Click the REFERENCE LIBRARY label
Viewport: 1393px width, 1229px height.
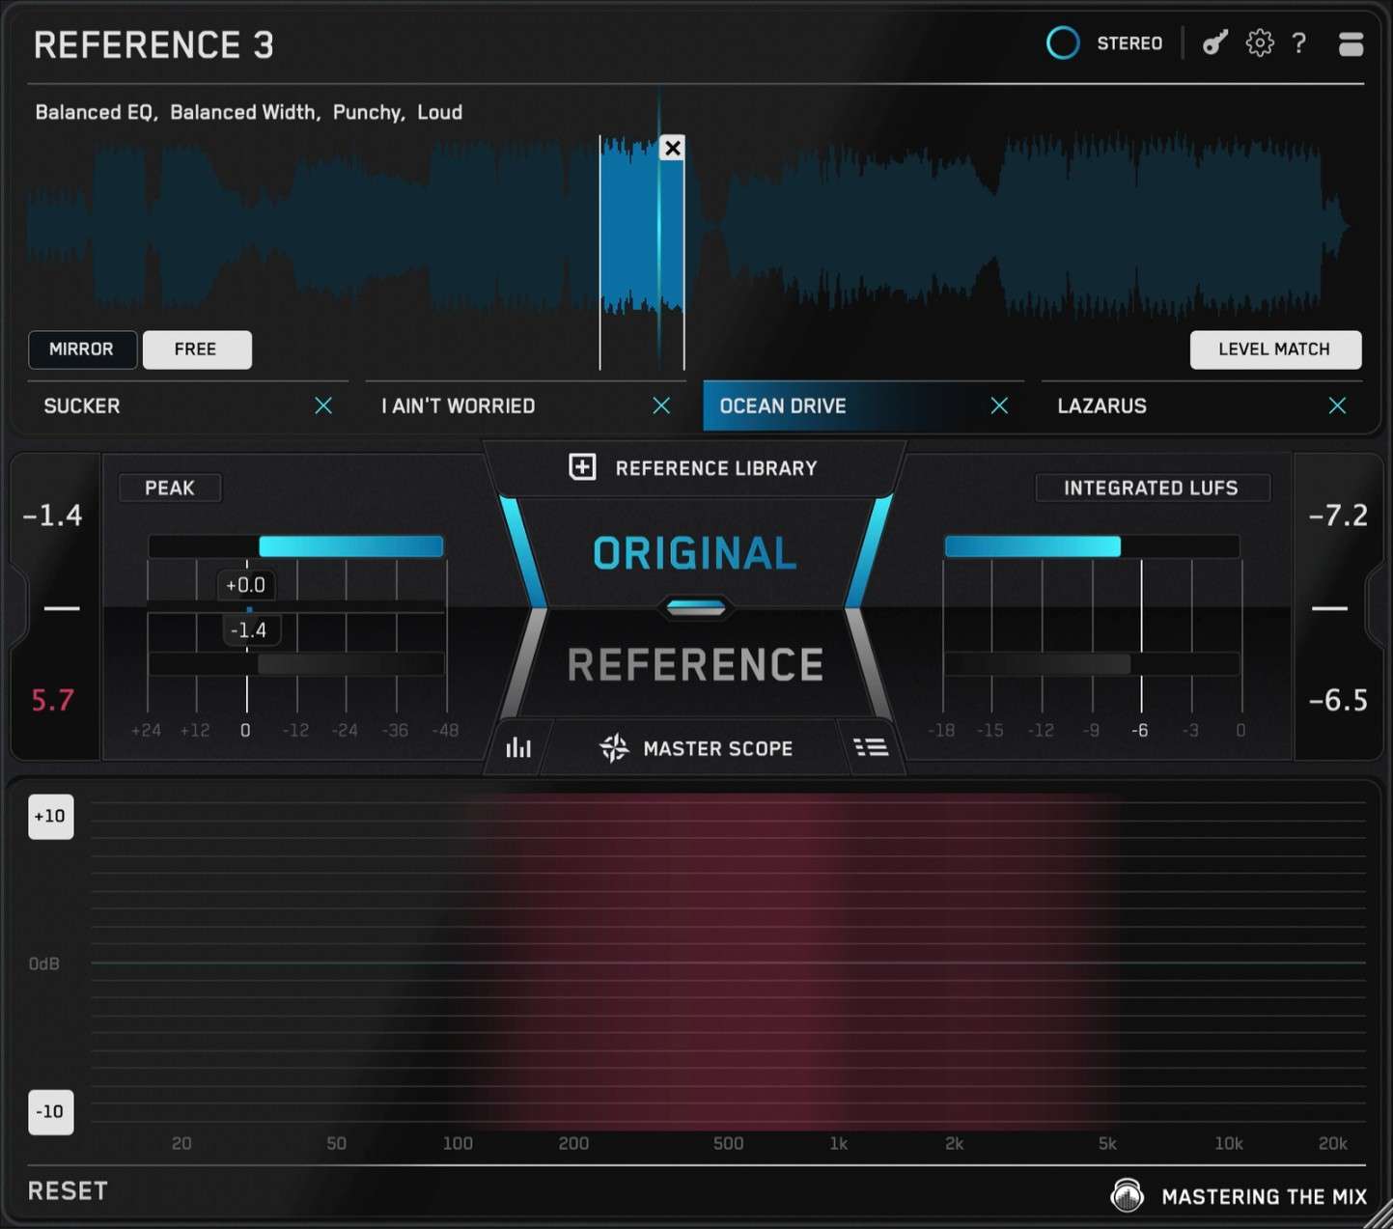click(716, 467)
